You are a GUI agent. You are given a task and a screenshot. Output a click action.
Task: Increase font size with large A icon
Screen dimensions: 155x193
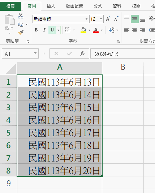click(108, 19)
